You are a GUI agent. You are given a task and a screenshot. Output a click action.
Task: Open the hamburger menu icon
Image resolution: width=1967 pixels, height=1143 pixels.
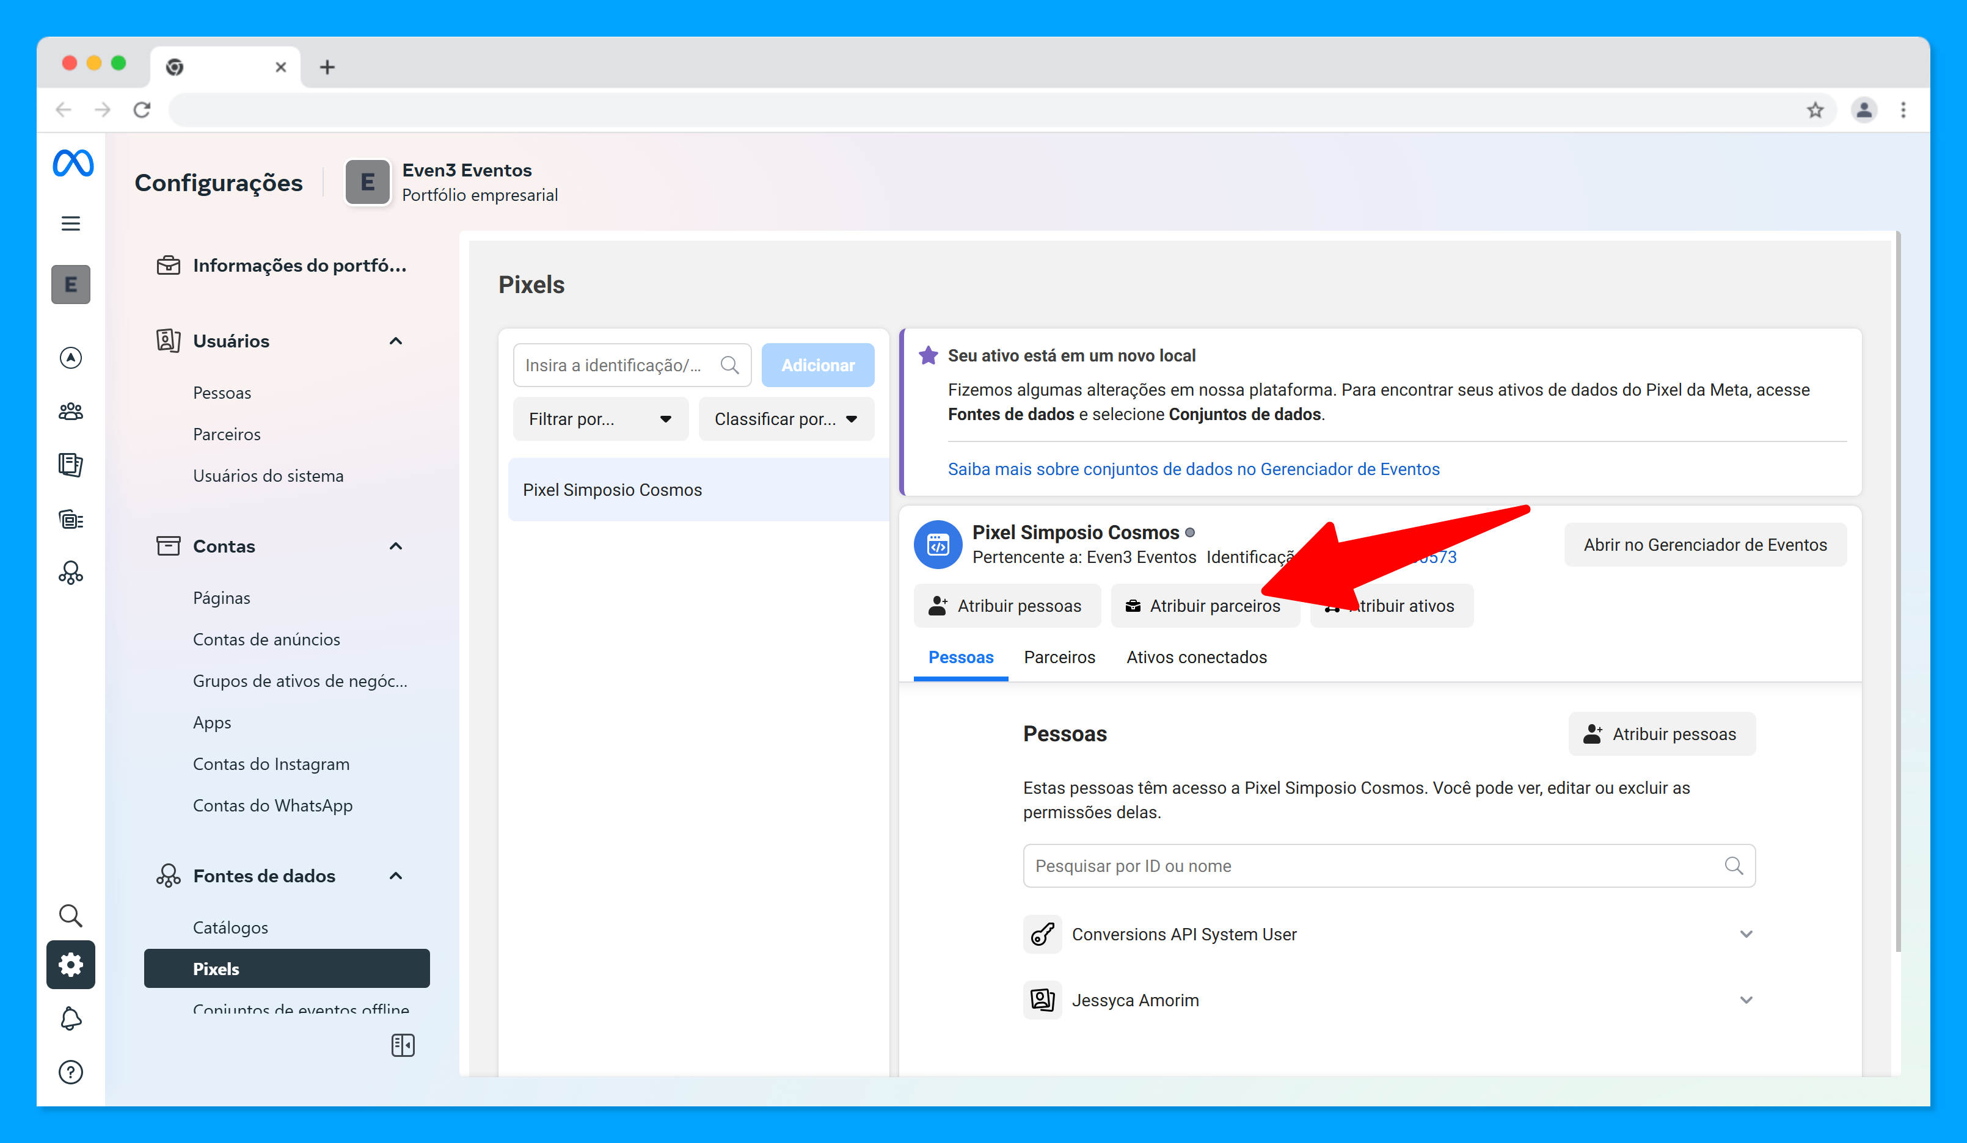point(71,224)
